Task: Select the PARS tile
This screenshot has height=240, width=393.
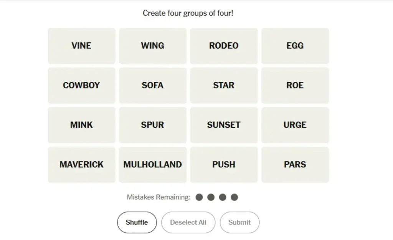Action: [295, 164]
